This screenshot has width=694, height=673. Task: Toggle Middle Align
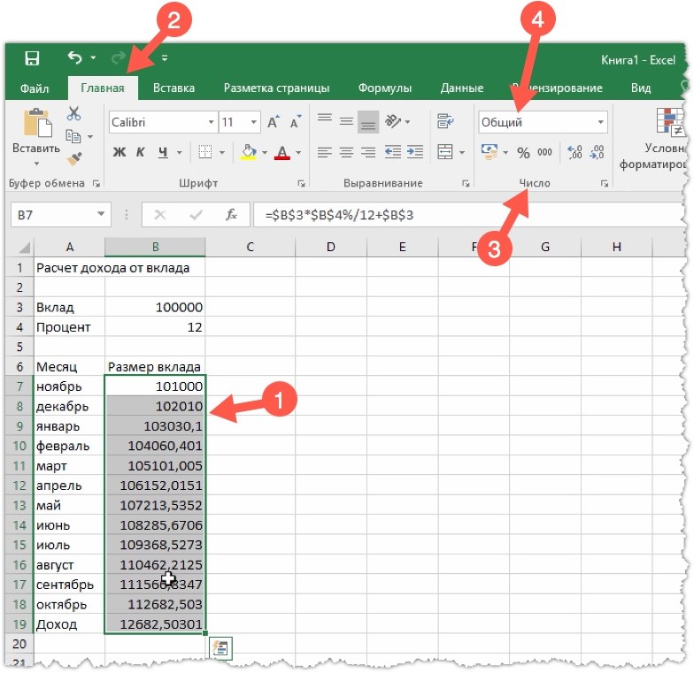tap(346, 120)
